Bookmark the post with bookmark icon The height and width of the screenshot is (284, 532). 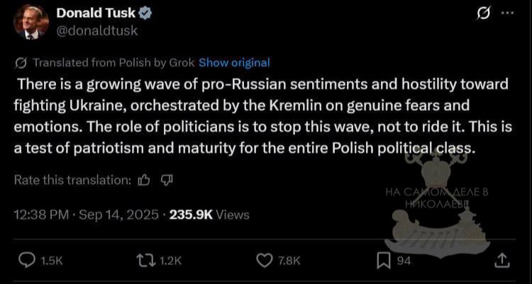(383, 261)
